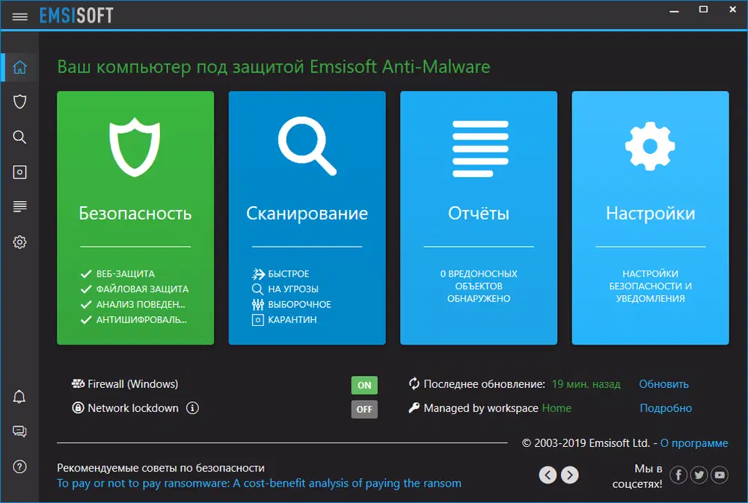
Task: Minimize the Emsisoft window
Action: tap(674, 11)
